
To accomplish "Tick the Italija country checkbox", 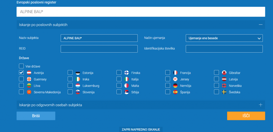I will click(x=119, y=79).
